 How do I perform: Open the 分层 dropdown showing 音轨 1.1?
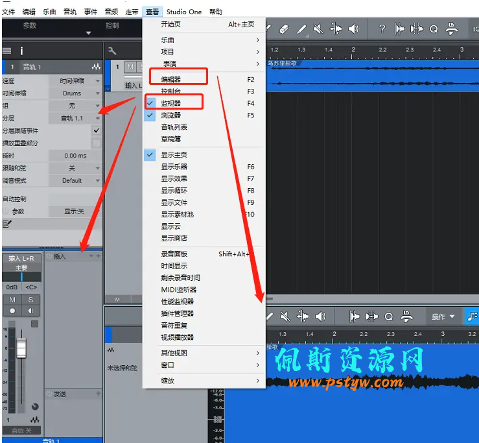75,118
